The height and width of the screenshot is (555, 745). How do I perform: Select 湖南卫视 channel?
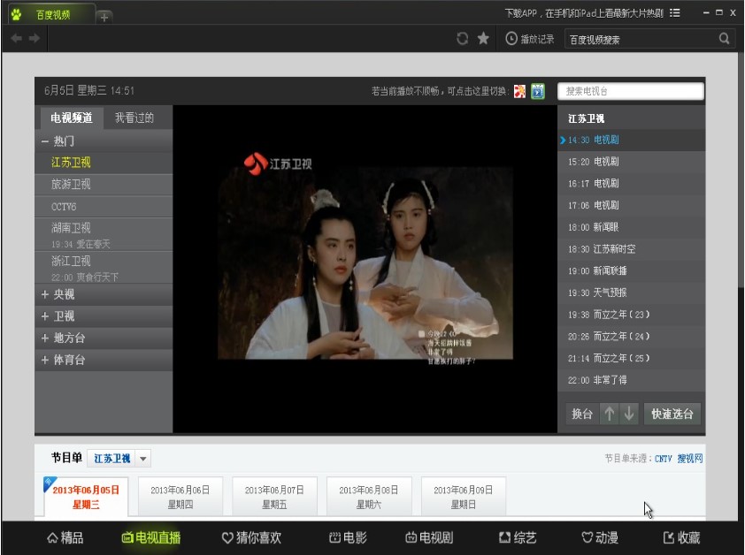(104, 234)
